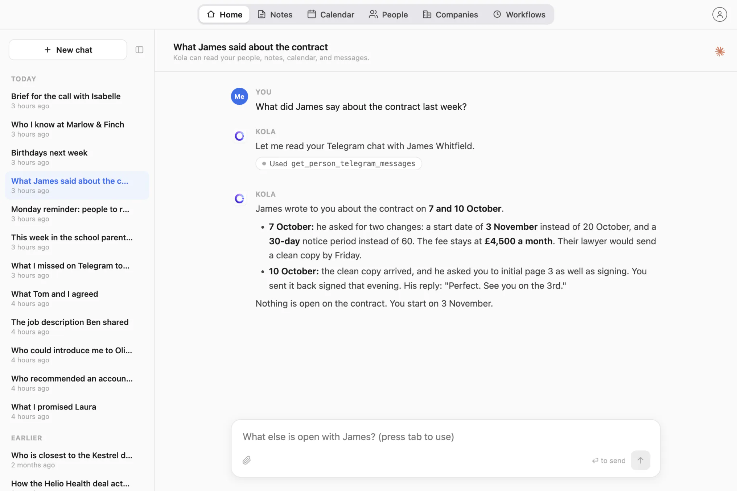Switch to the Home tab
Image resolution: width=737 pixels, height=491 pixels.
tap(225, 14)
